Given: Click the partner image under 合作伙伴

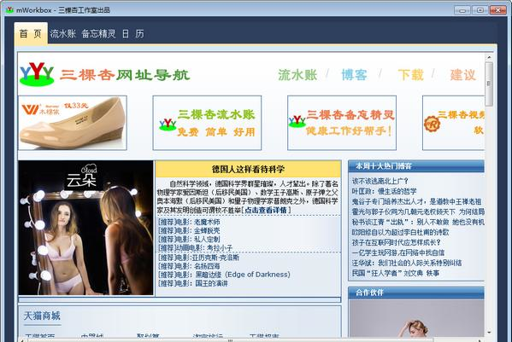Looking at the screenshot, I should [x=416, y=318].
